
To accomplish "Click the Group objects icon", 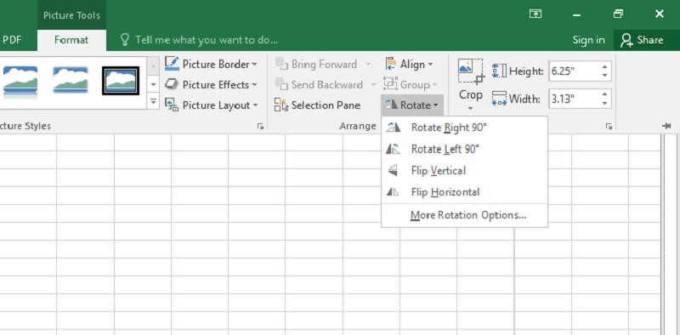I will 390,84.
